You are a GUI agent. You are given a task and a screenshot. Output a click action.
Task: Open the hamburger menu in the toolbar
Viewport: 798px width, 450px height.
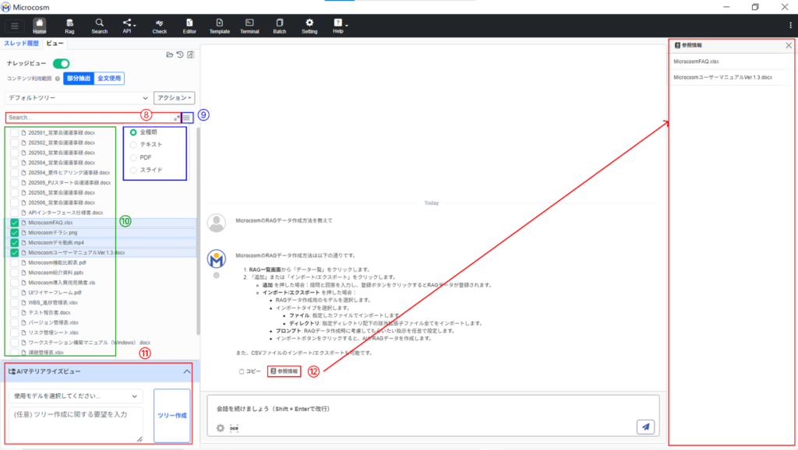pos(14,26)
